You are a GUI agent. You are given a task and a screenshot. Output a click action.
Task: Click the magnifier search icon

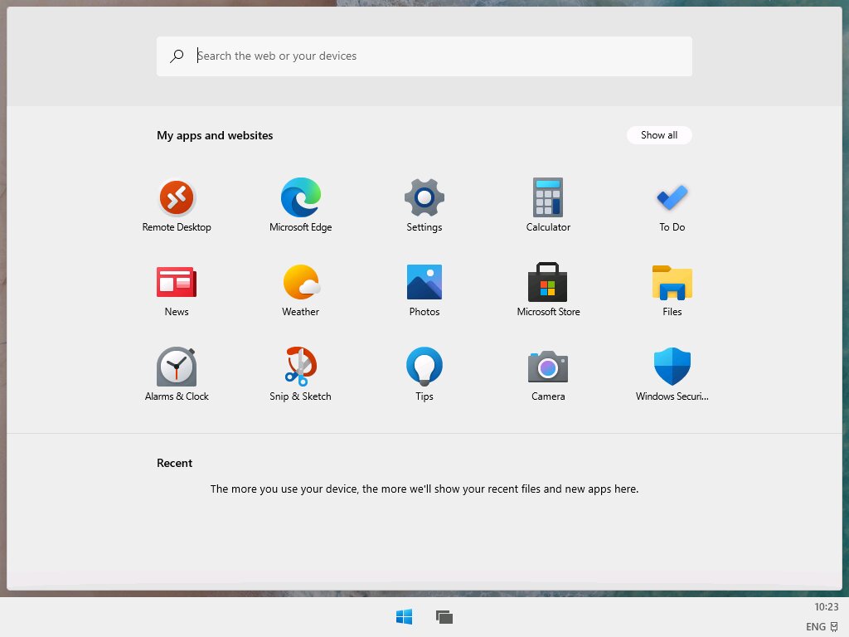177,56
